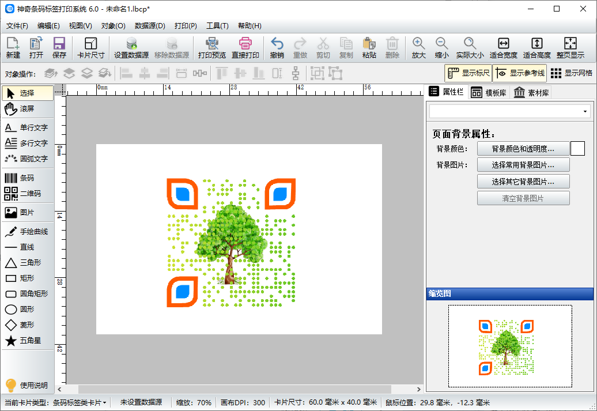Open the 视图(V) menu
Viewport: 597px width, 411px height.
point(80,26)
